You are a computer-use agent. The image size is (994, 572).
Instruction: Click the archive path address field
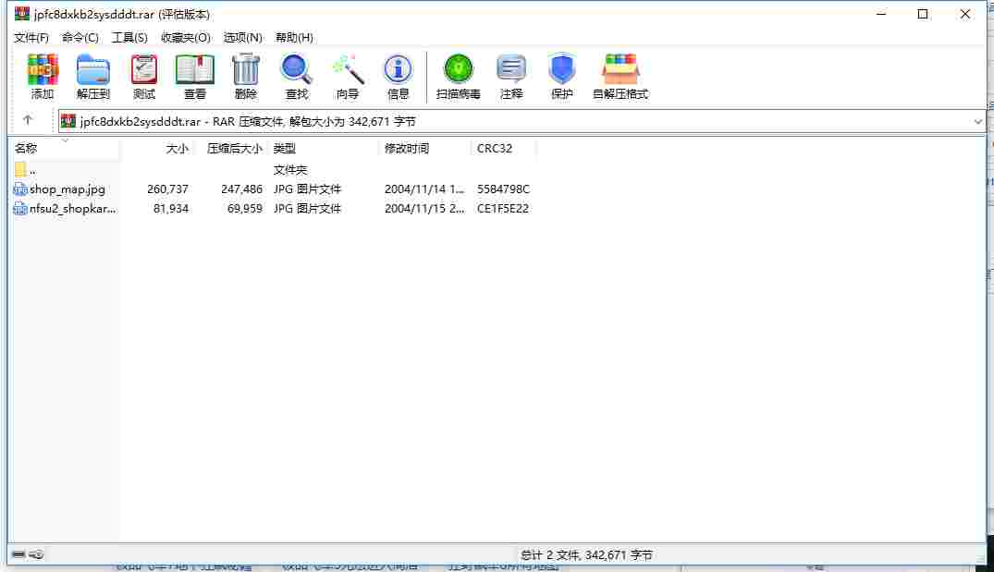pyautogui.click(x=522, y=121)
